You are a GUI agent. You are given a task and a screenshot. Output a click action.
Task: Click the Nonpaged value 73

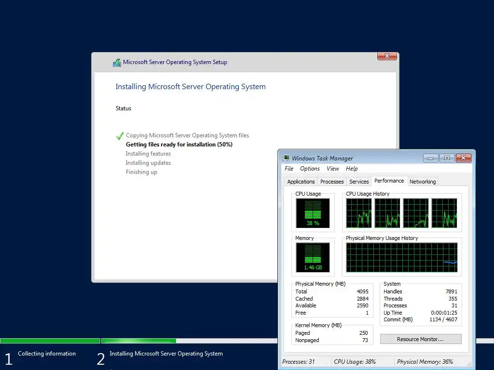tap(365, 340)
